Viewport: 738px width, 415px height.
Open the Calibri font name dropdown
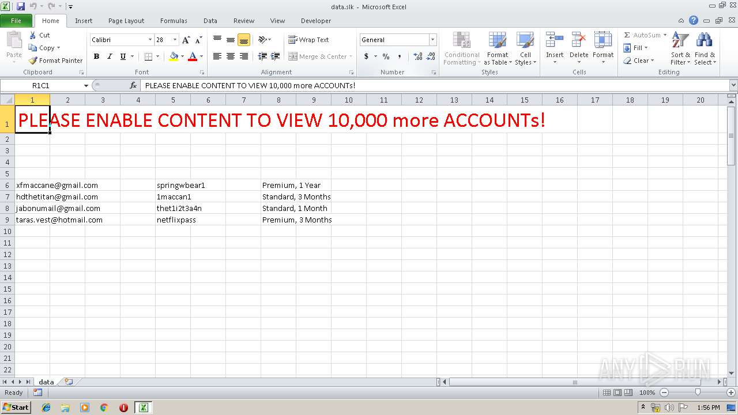tap(150, 40)
